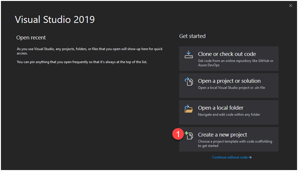The width and height of the screenshot is (298, 171).
Task: Close the Visual Studio 2019 start window
Action: [x=290, y=6]
